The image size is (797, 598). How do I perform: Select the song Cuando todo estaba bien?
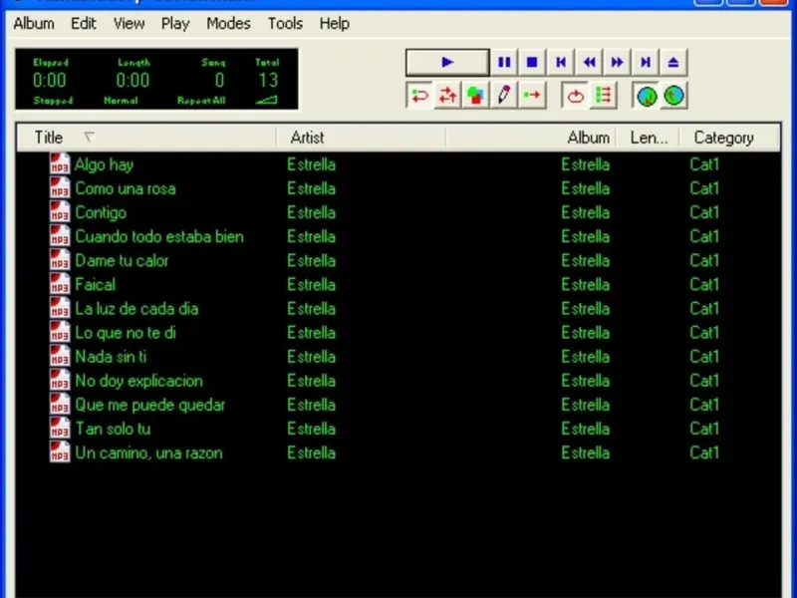pyautogui.click(x=159, y=236)
